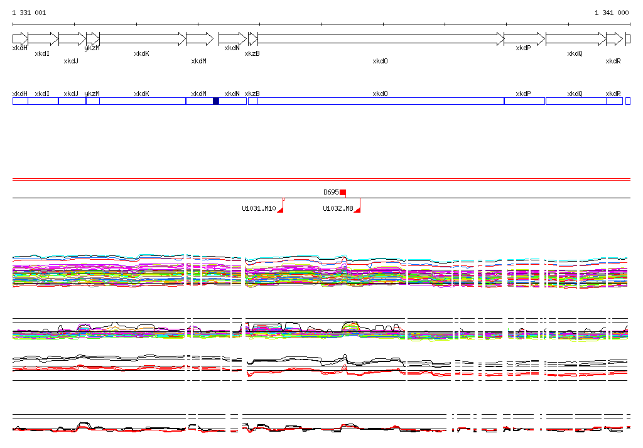Click the xkdP gene arrow
The width and height of the screenshot is (643, 448).
(x=524, y=39)
